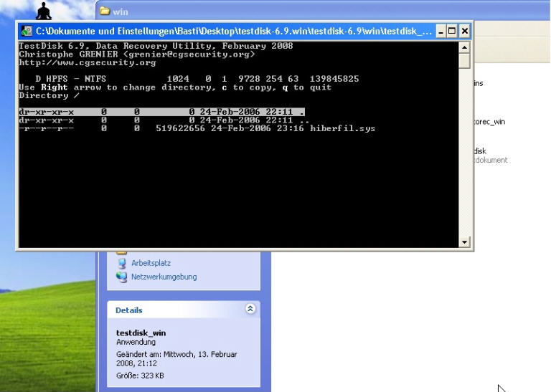The height and width of the screenshot is (392, 551).
Task: Click the console scrollbar down arrow
Action: [x=465, y=242]
